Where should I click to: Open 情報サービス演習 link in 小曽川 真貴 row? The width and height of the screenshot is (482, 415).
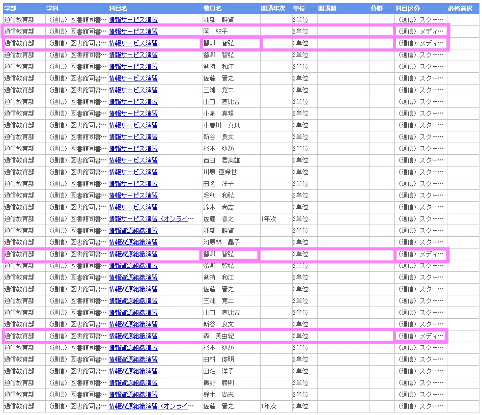133,125
